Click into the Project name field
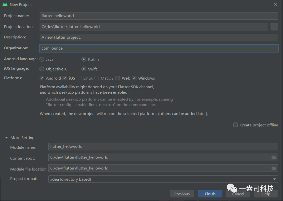This screenshot has width=283, height=201. pyautogui.click(x=159, y=16)
